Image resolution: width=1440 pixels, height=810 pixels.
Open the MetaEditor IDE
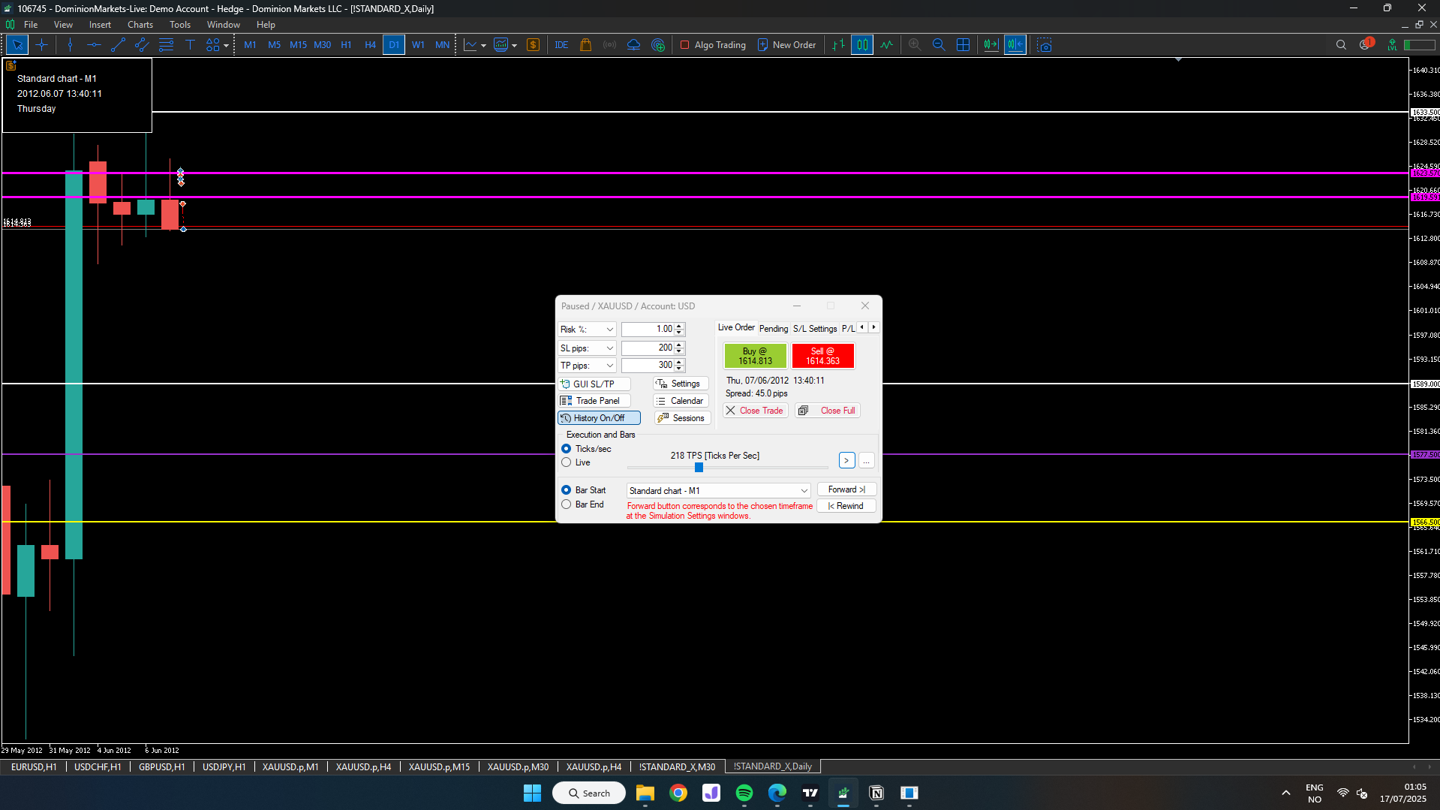tap(561, 45)
